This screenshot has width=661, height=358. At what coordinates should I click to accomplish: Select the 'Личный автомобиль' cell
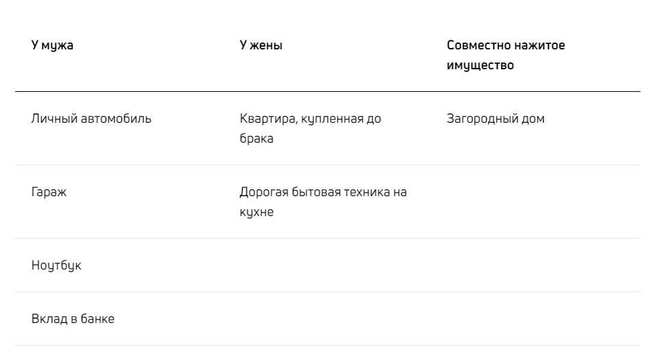(91, 119)
